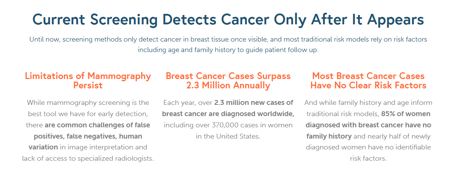
Task: Click the intro paragraph beginning 'Until now'
Action: (x=228, y=45)
